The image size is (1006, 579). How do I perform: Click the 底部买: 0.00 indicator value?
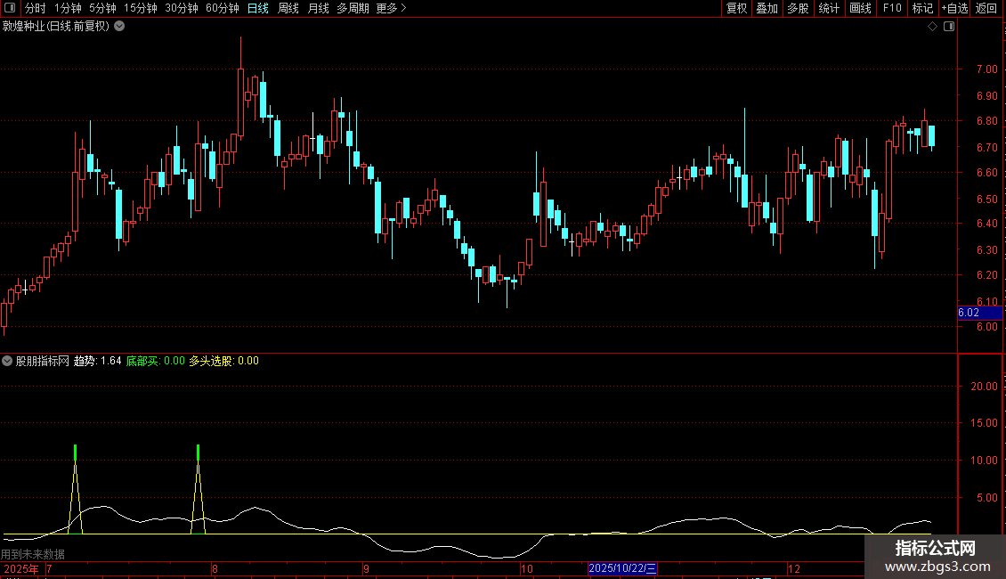[155, 361]
